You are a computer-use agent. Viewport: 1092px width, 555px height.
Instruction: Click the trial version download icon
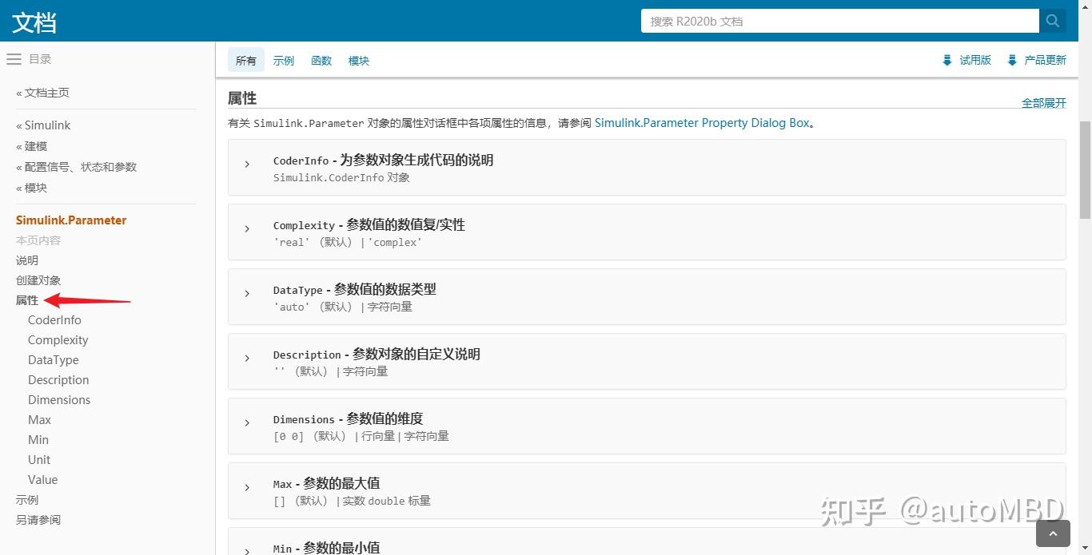(947, 60)
